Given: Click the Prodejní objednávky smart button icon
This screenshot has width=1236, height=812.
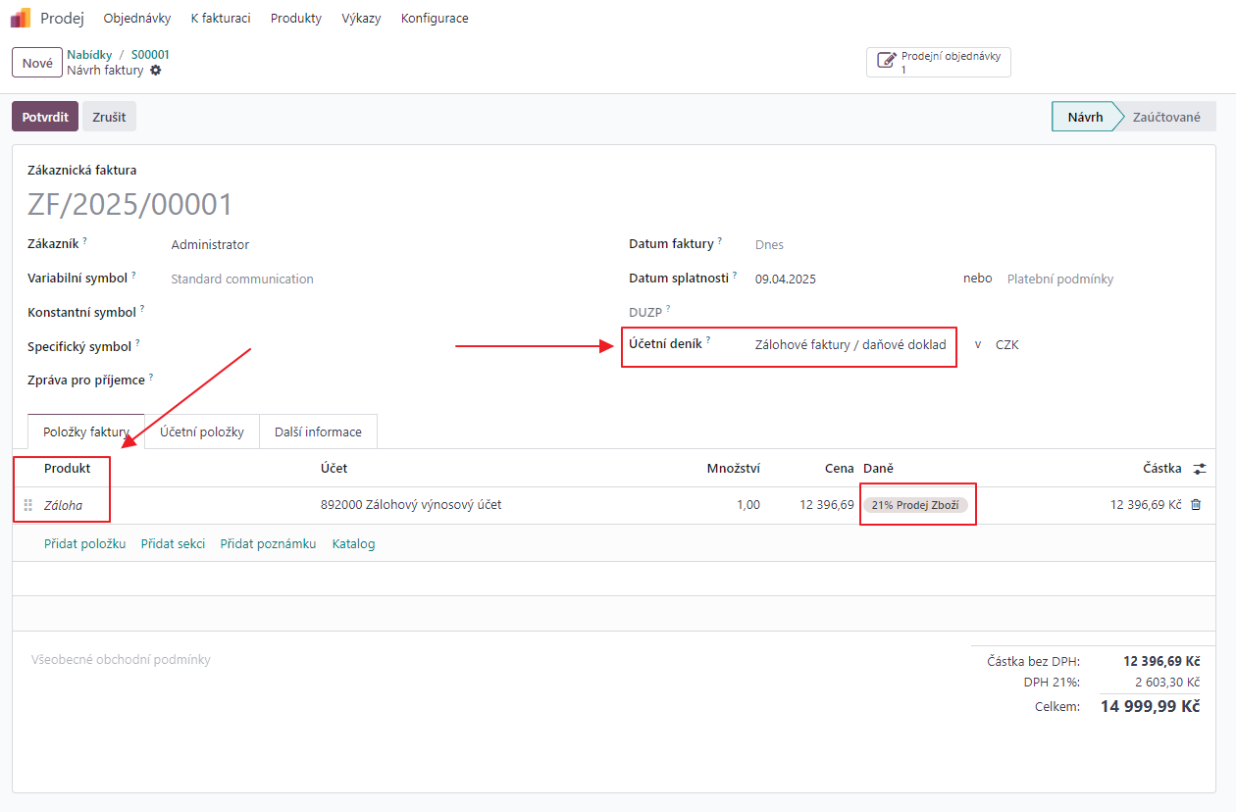Looking at the screenshot, I should pyautogui.click(x=886, y=62).
